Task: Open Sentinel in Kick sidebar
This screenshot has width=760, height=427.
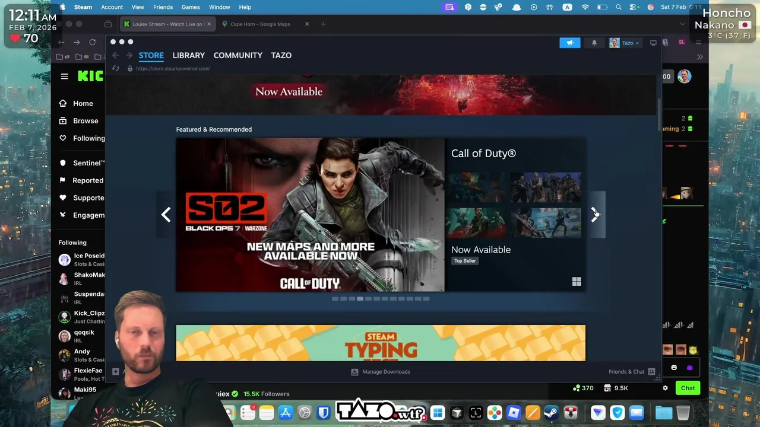Action: click(x=82, y=163)
